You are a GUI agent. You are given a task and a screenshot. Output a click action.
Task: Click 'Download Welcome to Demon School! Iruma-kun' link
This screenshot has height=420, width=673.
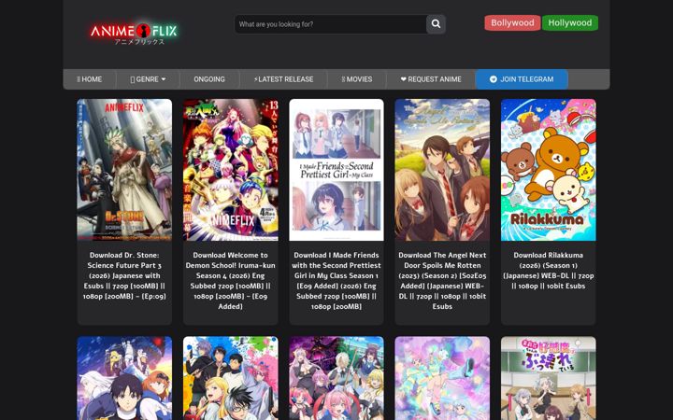pyautogui.click(x=231, y=281)
